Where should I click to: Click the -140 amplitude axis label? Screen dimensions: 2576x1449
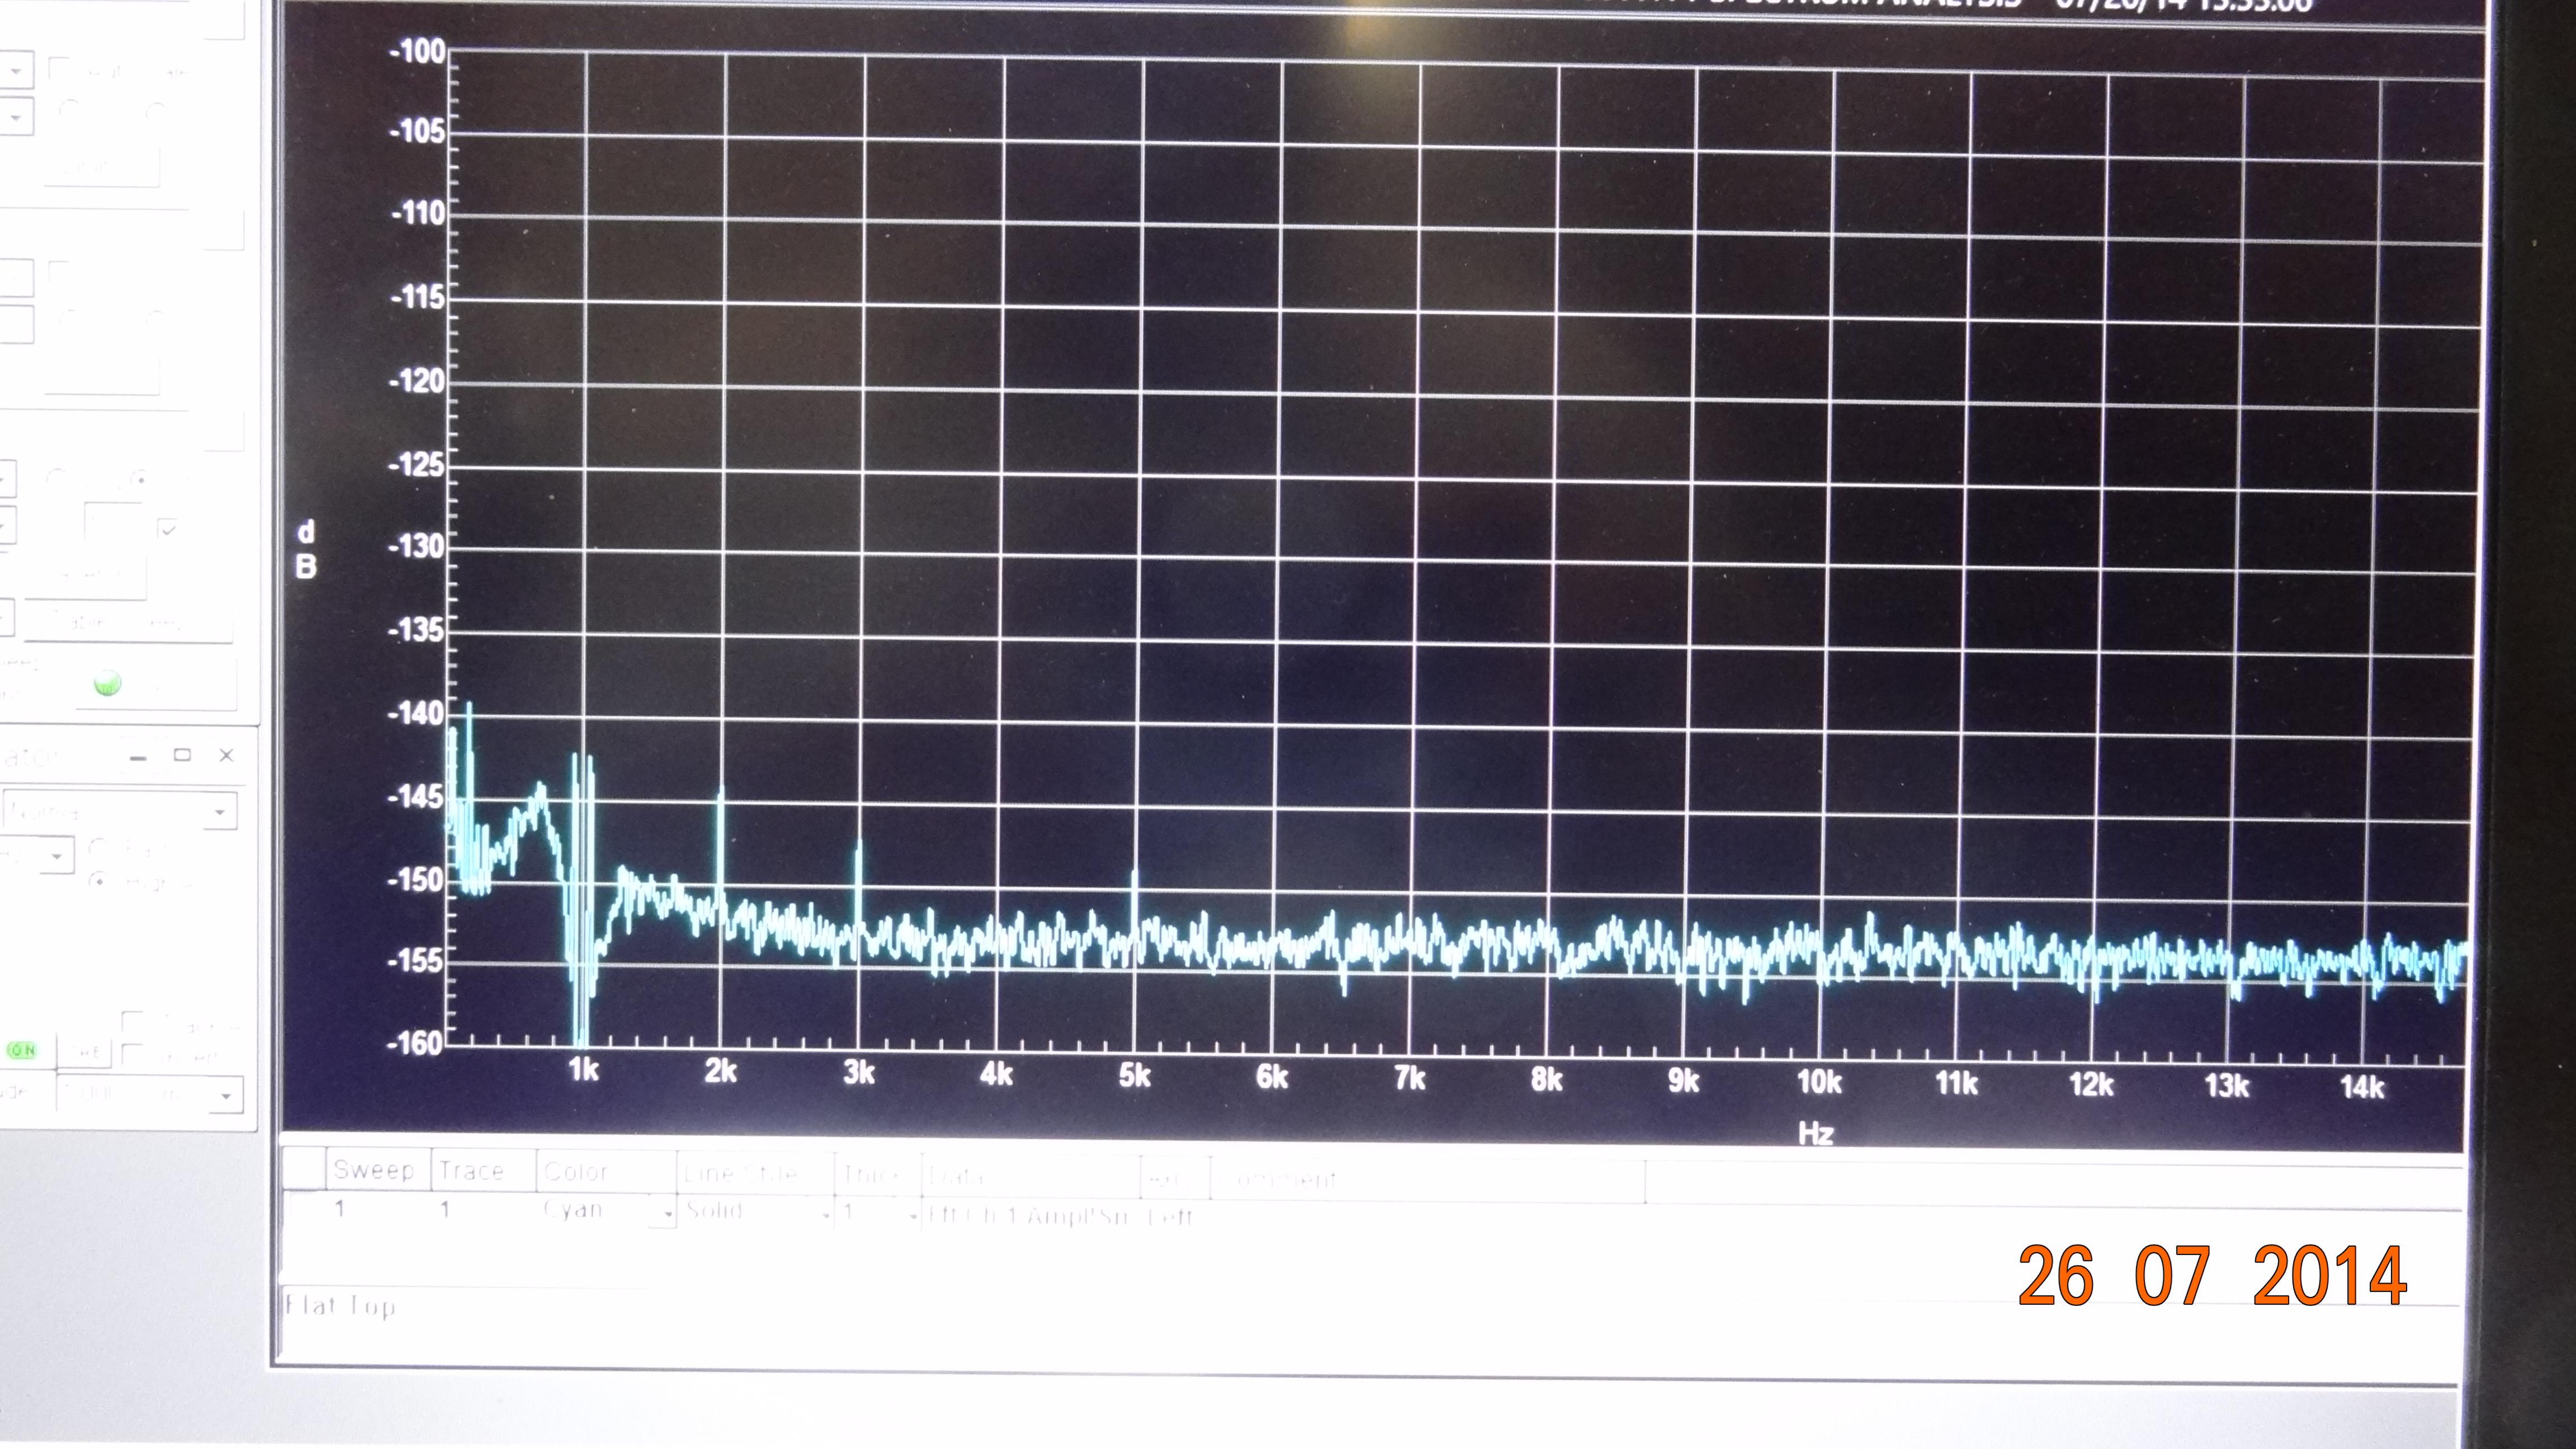coord(416,713)
